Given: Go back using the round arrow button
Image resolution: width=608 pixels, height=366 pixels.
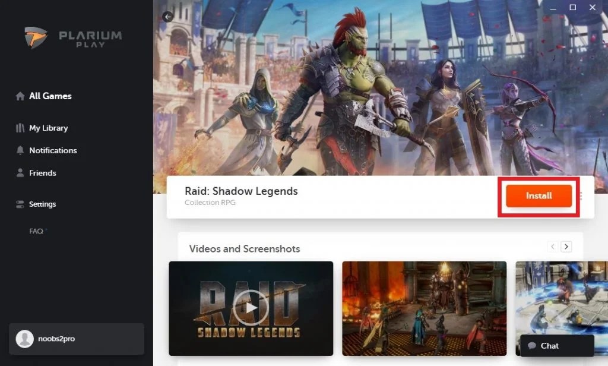Looking at the screenshot, I should pyautogui.click(x=167, y=17).
